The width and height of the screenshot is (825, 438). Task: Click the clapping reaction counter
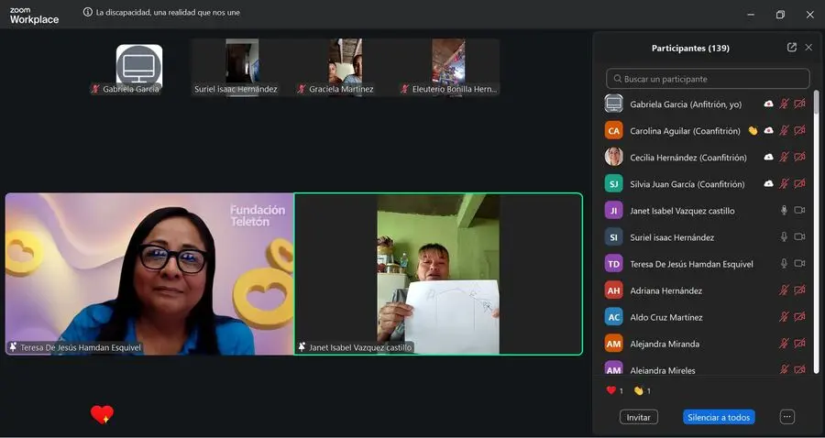click(x=642, y=390)
